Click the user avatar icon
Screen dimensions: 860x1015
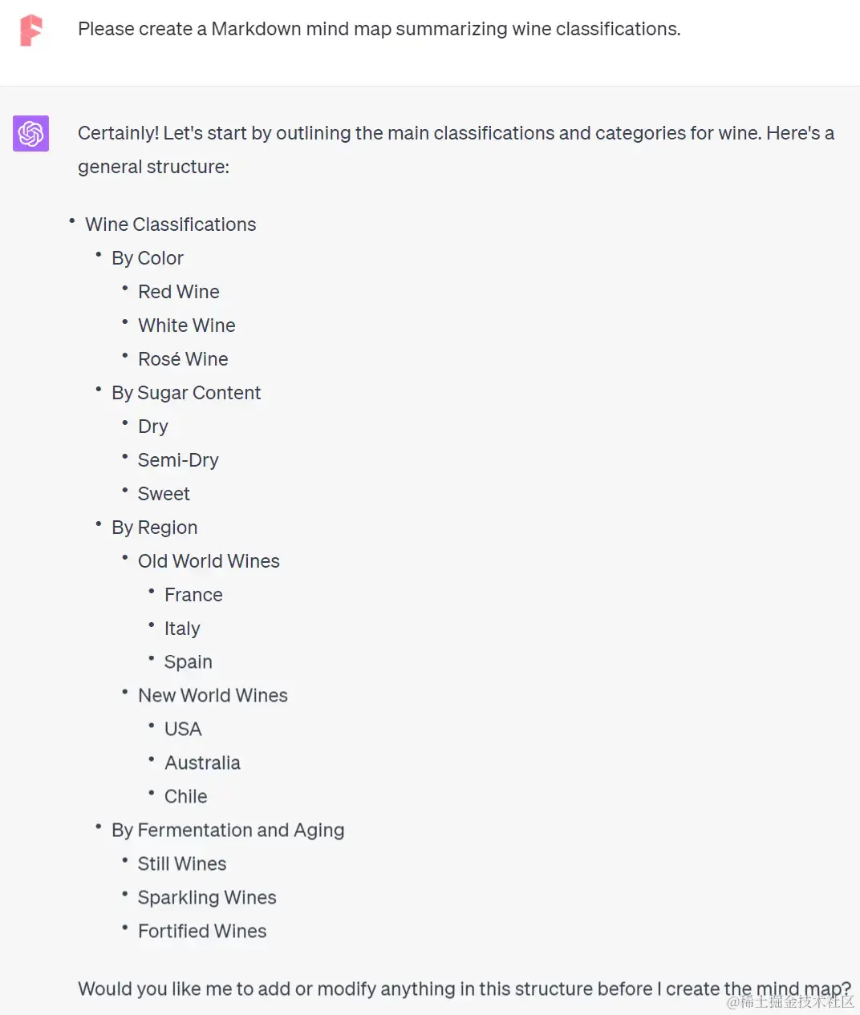tap(31, 30)
